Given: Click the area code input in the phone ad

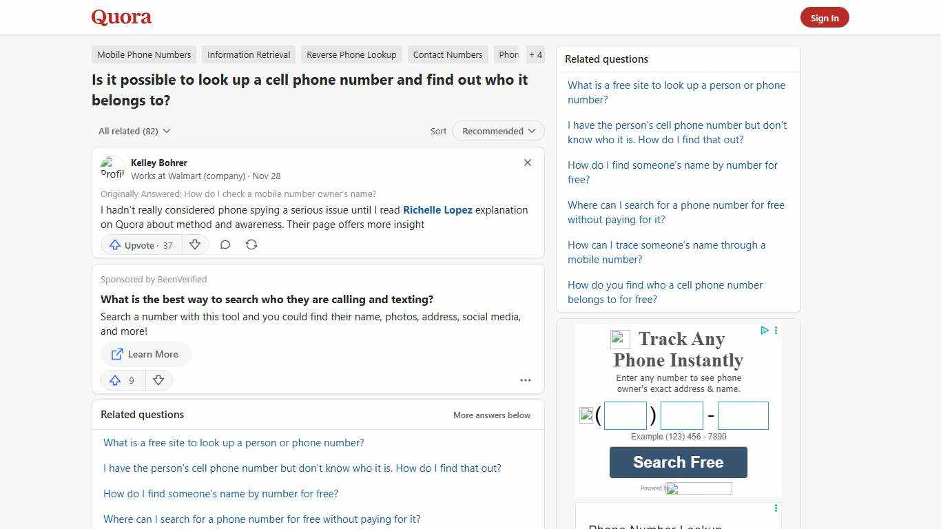Looking at the screenshot, I should pyautogui.click(x=625, y=415).
